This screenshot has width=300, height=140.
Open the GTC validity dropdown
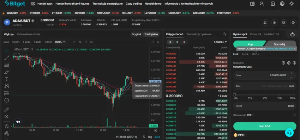tap(250, 115)
